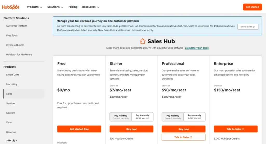
Task: Click 5,000 HubSpot Credits text
Action: point(227,139)
